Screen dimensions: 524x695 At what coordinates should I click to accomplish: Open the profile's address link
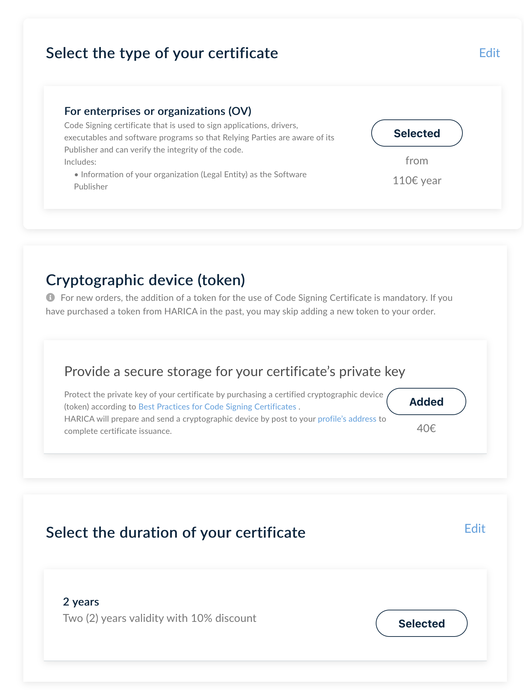(347, 419)
